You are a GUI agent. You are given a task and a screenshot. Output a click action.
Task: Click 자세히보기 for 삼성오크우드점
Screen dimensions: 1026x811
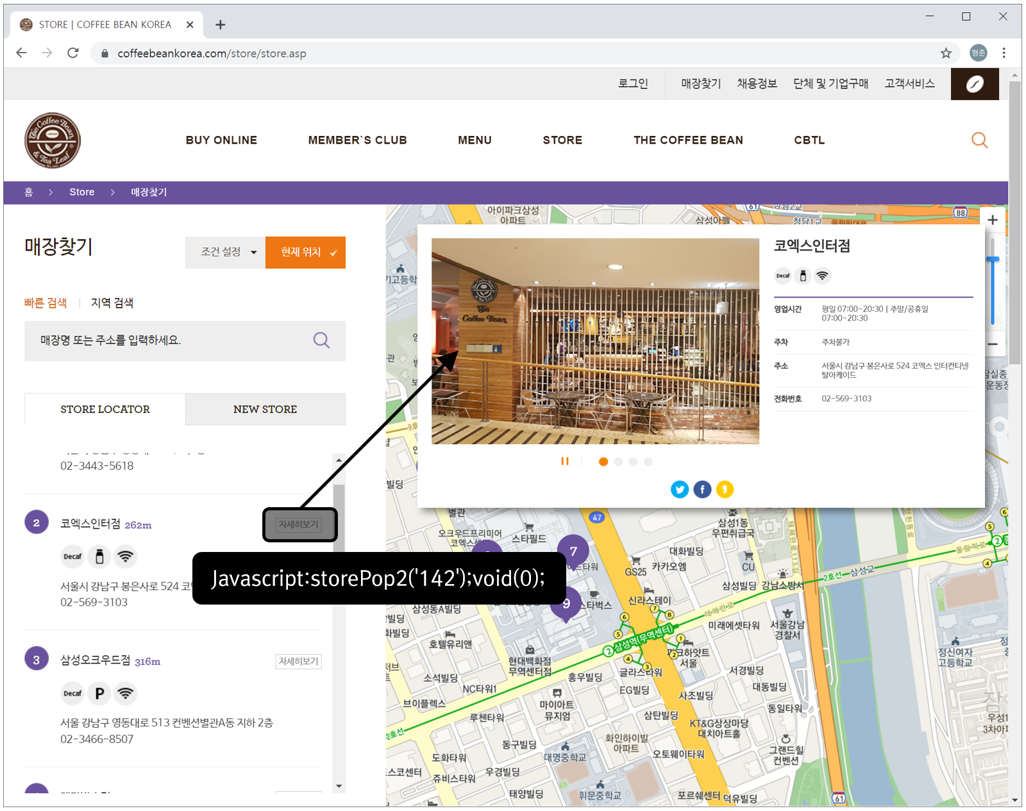[x=299, y=661]
